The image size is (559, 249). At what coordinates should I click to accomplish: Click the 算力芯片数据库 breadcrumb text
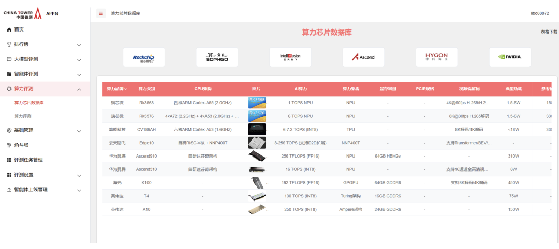pos(125,13)
